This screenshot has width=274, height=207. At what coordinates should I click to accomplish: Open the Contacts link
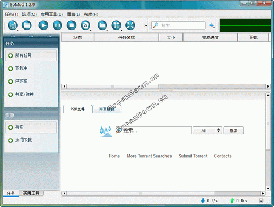tap(222, 156)
